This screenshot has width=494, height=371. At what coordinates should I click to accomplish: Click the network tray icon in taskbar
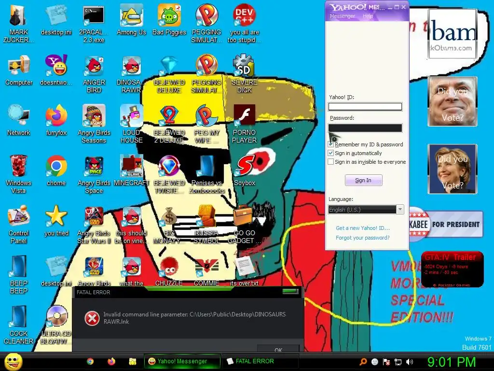coord(398,362)
